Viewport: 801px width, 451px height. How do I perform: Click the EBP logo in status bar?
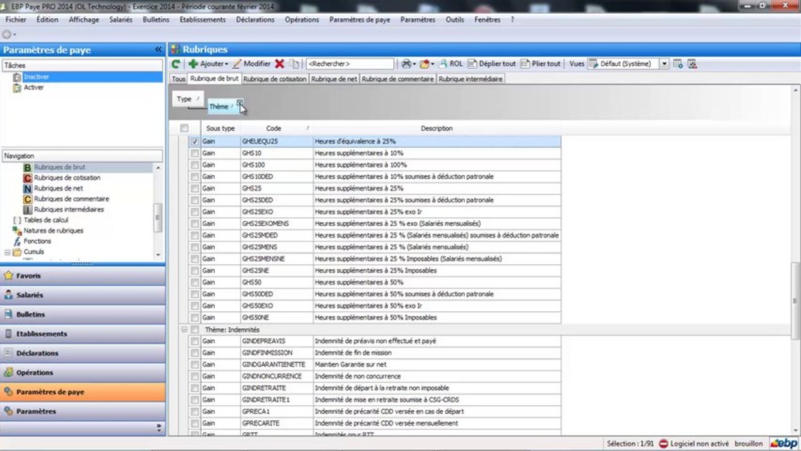pyautogui.click(x=783, y=443)
